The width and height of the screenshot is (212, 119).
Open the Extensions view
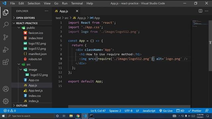(x=6, y=62)
